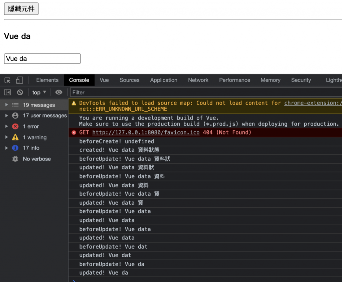Select 'beforeUpdate! Vue data 資料狀' log line
The height and width of the screenshot is (282, 342).
(205, 159)
